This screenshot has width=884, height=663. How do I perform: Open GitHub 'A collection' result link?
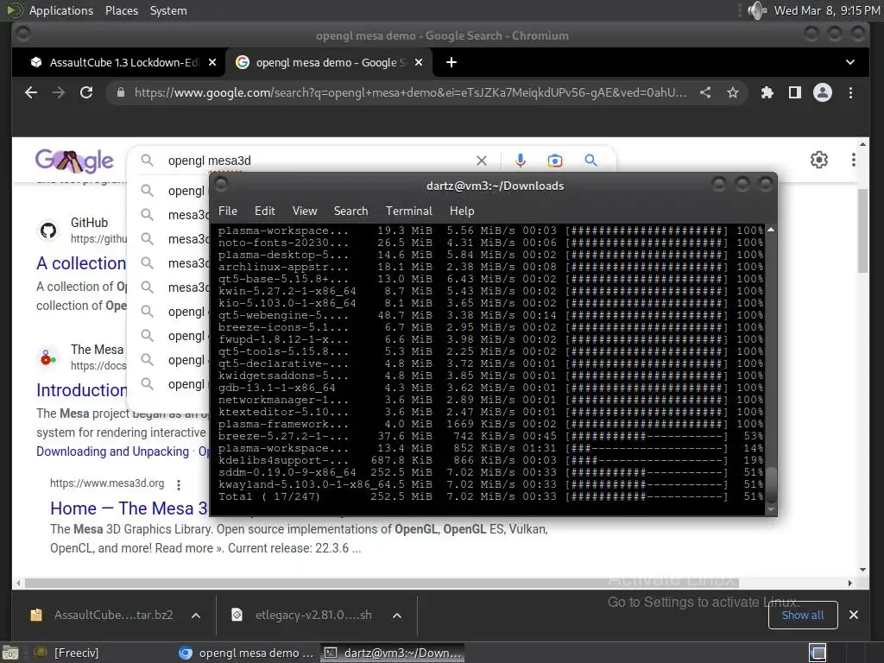coord(81,263)
